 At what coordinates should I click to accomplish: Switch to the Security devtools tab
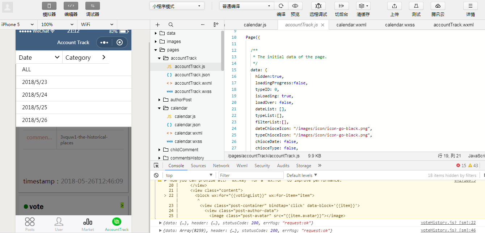click(x=262, y=166)
